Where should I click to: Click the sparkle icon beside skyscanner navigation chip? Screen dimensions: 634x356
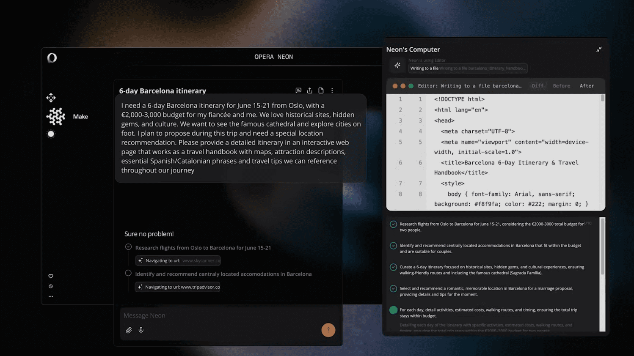(x=141, y=260)
